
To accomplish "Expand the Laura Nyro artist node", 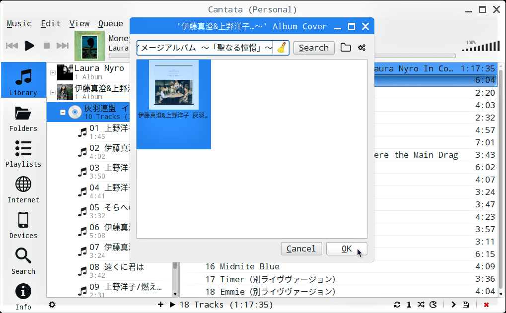I will coord(53,72).
